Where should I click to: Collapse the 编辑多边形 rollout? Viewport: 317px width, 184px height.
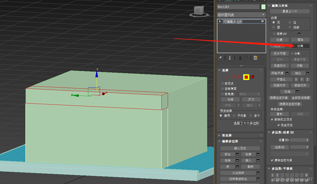tap(219, 141)
